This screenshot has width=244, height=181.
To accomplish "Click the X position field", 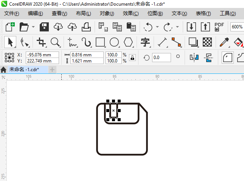I will [42, 55].
